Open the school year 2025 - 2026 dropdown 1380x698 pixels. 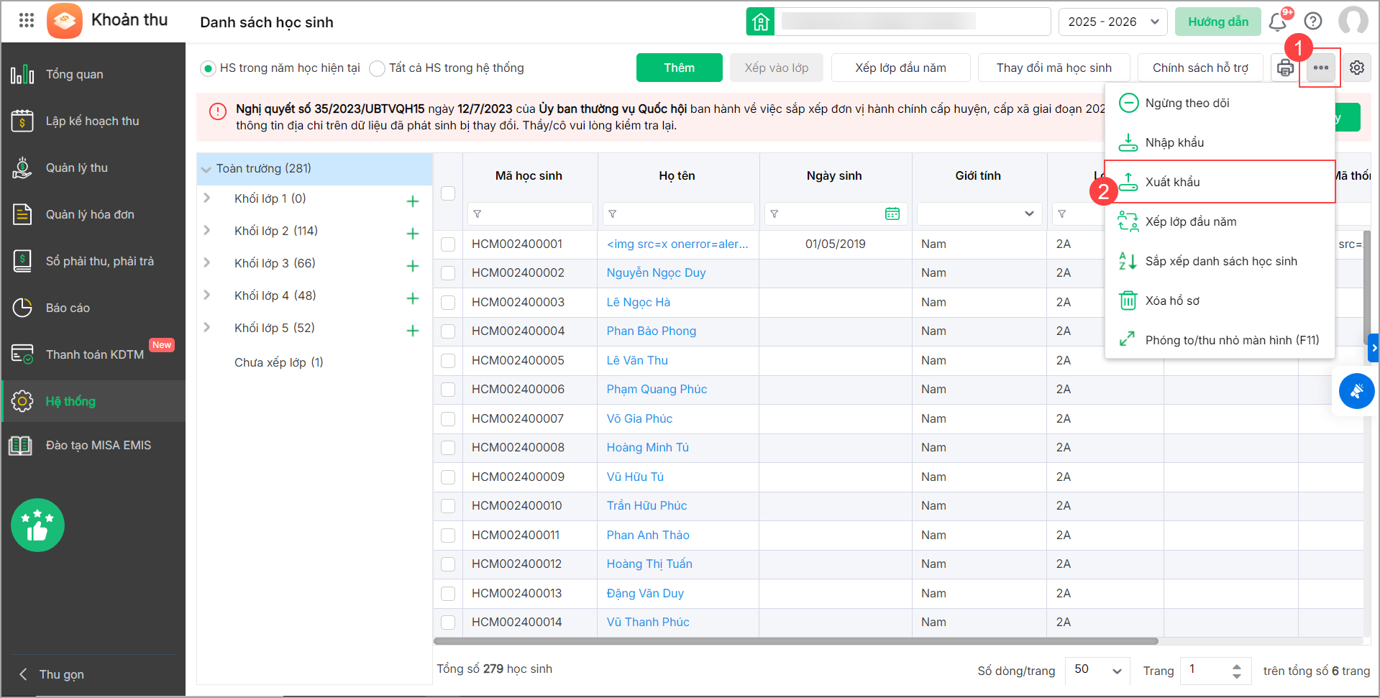coord(1112,22)
